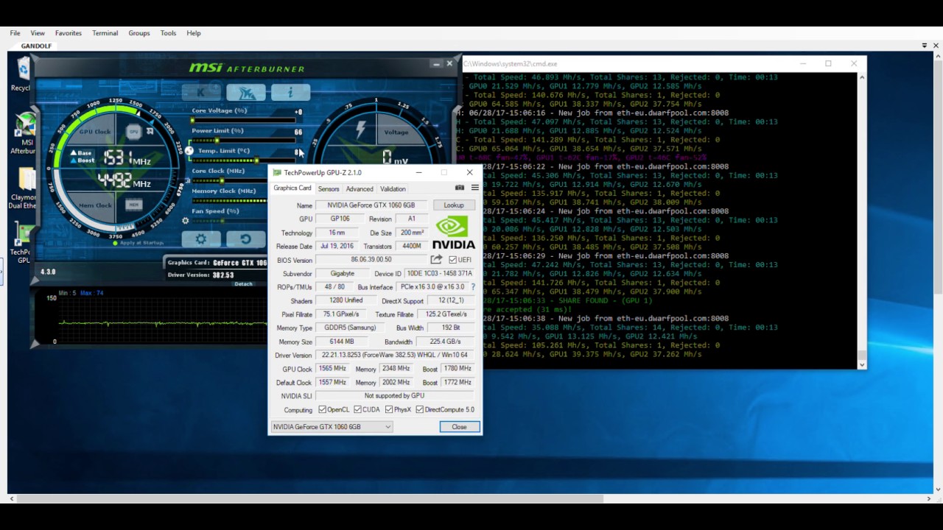Click the small GPU chip icon in the clock gauge
Image resolution: width=943 pixels, height=530 pixels.
[133, 132]
